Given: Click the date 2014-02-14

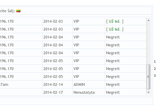Looking at the screenshot, I should (x=53, y=85).
